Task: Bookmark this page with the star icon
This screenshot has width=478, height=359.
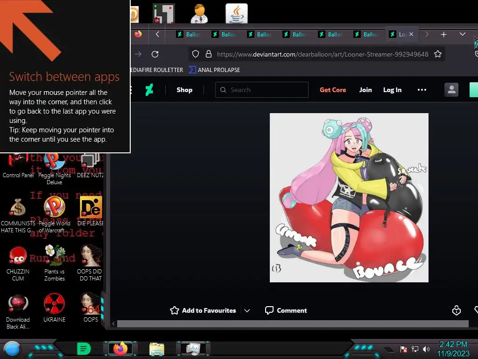Action: click(438, 54)
